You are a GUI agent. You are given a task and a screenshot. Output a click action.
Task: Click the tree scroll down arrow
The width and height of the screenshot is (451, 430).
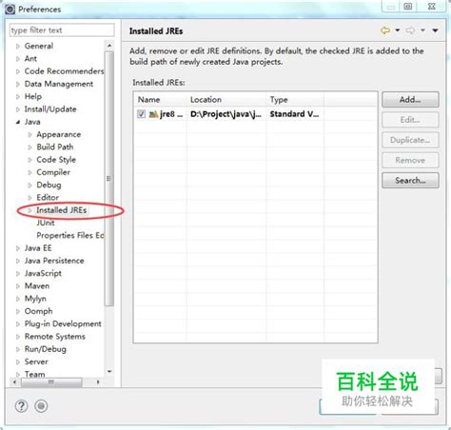point(109,371)
